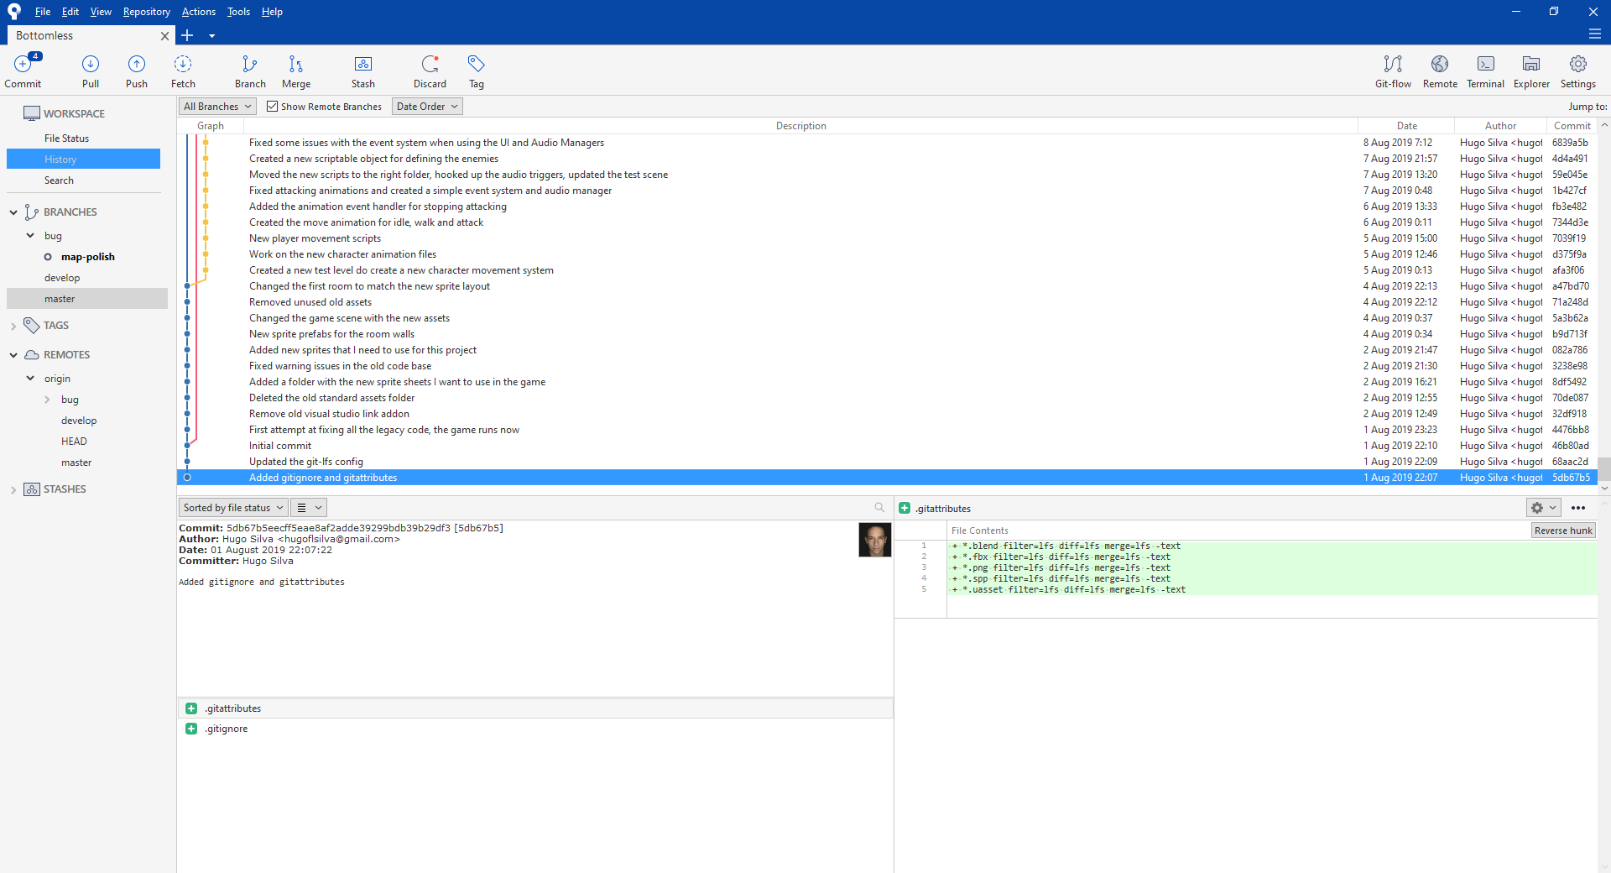Viewport: 1611px width, 873px height.
Task: Select the develop branch in the sidebar
Action: pos(62,278)
